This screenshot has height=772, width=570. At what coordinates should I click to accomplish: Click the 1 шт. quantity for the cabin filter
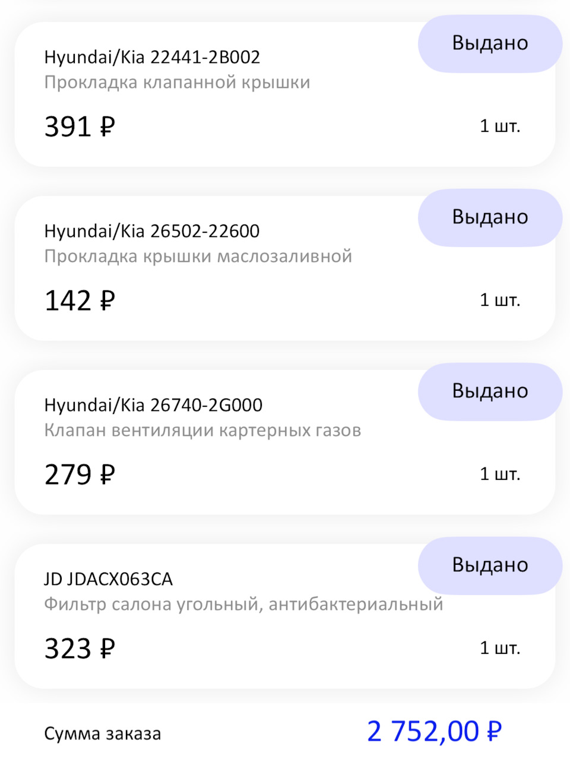499,648
